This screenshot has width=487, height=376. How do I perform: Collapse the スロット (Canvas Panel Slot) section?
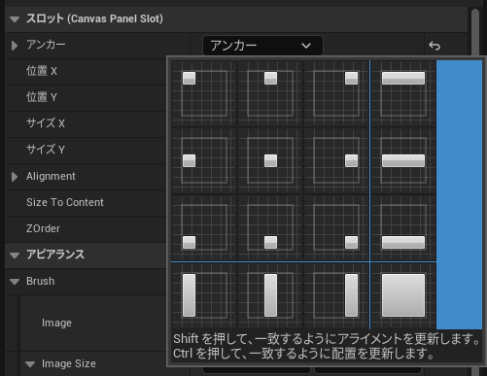pyautogui.click(x=15, y=19)
